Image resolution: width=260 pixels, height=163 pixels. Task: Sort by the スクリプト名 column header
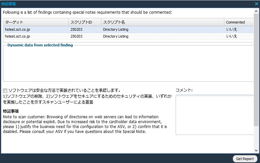pyautogui.click(x=162, y=22)
